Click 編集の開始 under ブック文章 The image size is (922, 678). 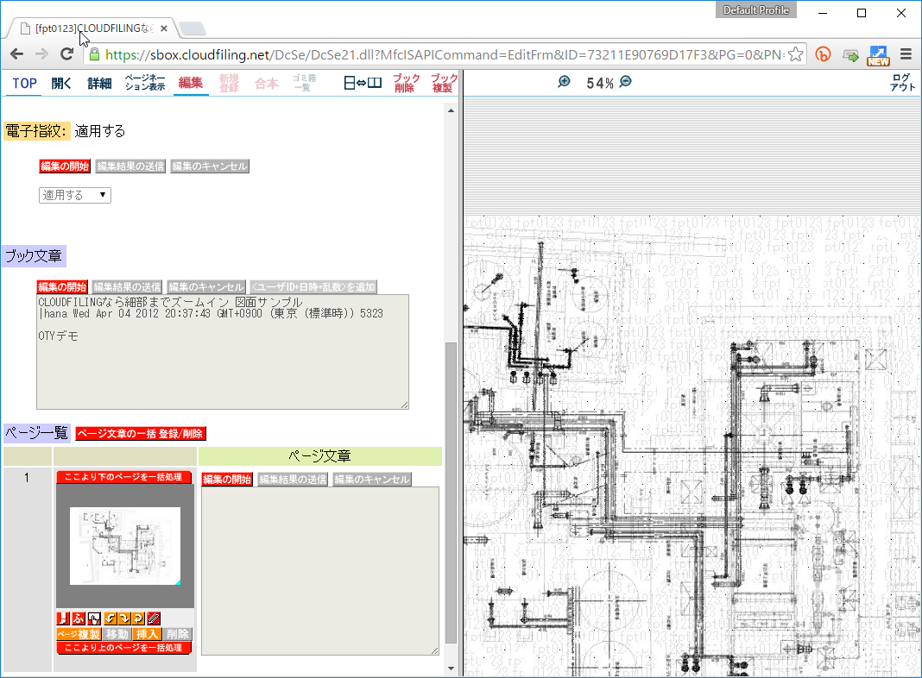point(62,286)
